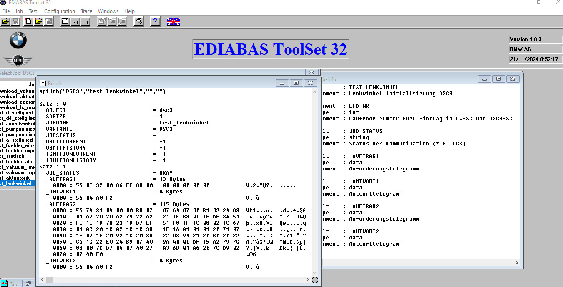The width and height of the screenshot is (563, 287).
Task: Select the wnload_vakuum job row
Action: [18, 91]
